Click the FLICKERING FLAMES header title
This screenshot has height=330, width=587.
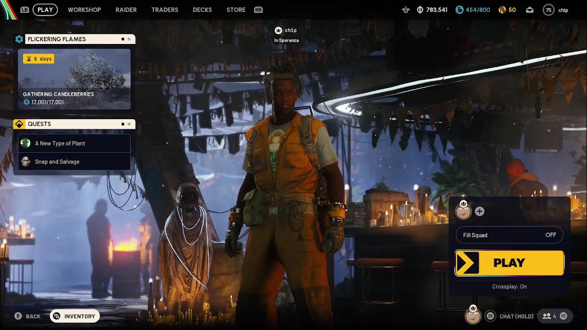click(57, 39)
